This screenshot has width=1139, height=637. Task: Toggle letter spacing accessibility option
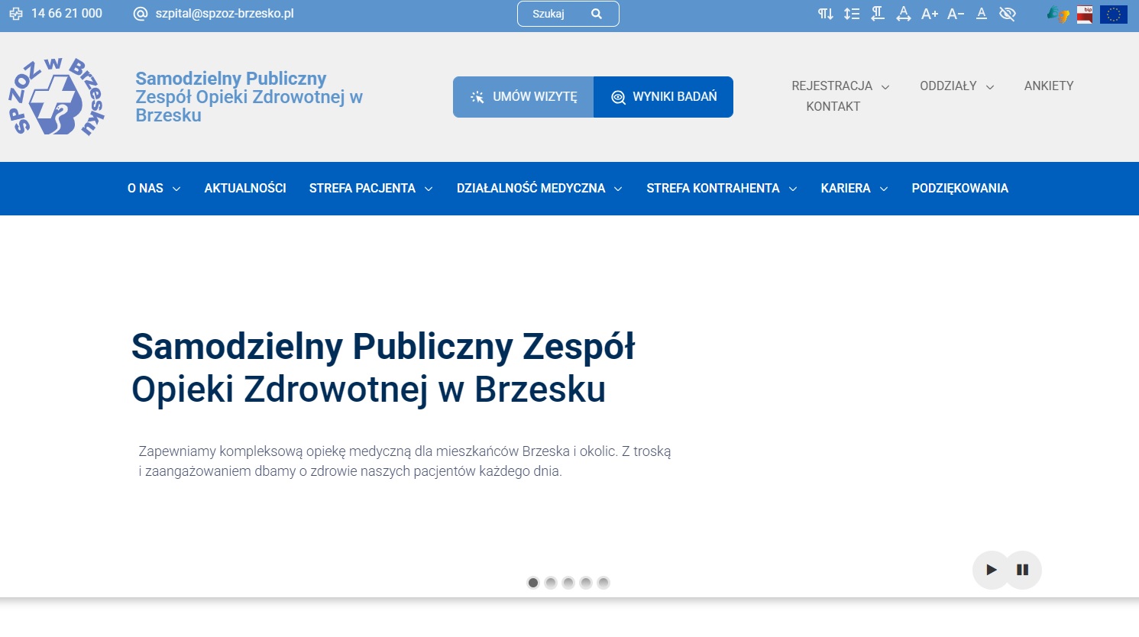pyautogui.click(x=904, y=13)
